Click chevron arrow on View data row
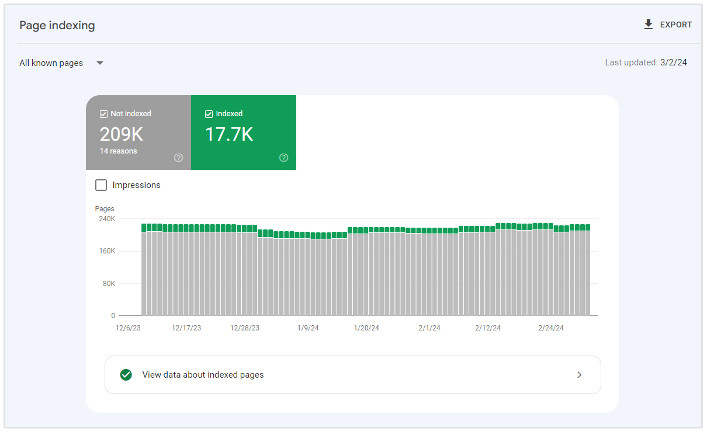 click(579, 375)
